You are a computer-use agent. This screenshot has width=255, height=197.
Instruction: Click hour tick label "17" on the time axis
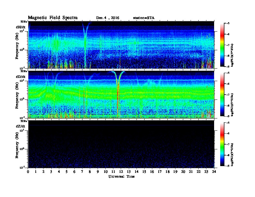coord(160,172)
